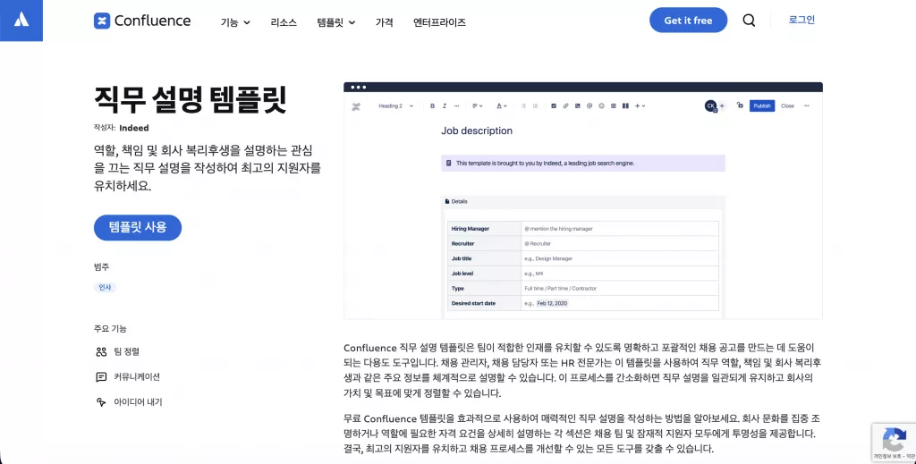Click the '커뮤니케이션' feature label
Image resolution: width=916 pixels, height=464 pixels.
pos(137,377)
